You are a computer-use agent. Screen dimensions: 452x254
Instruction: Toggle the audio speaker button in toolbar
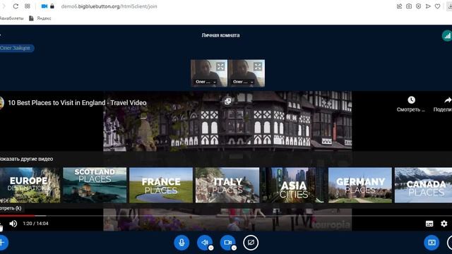205,243
